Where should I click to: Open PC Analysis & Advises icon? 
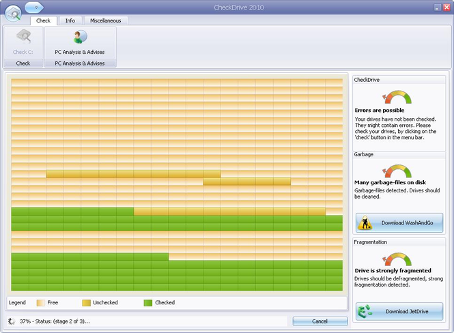tap(80, 37)
